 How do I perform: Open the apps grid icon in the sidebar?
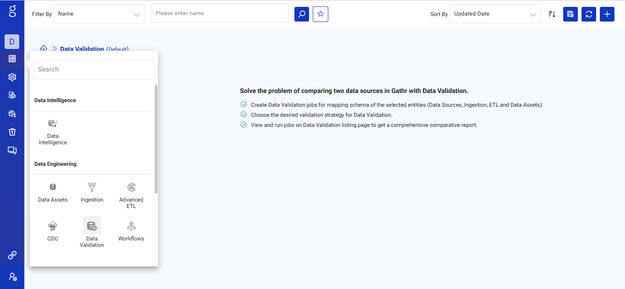[12, 59]
